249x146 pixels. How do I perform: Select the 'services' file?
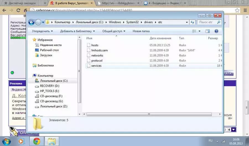tap(96, 66)
